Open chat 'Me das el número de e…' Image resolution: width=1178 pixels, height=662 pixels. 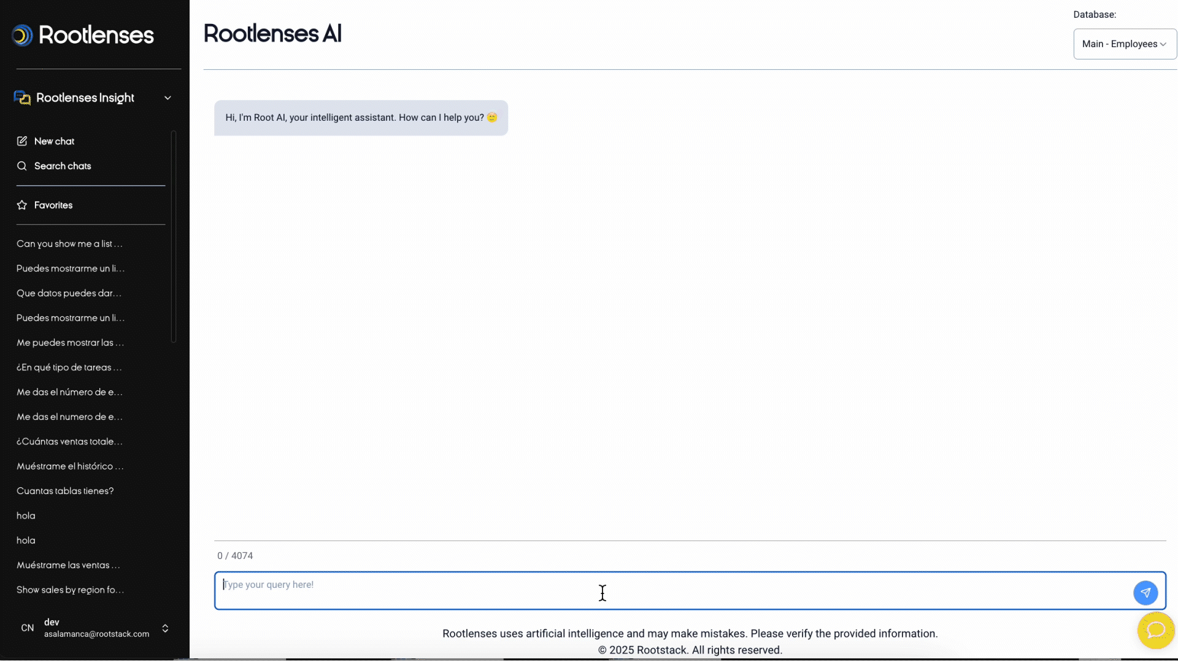tap(69, 392)
